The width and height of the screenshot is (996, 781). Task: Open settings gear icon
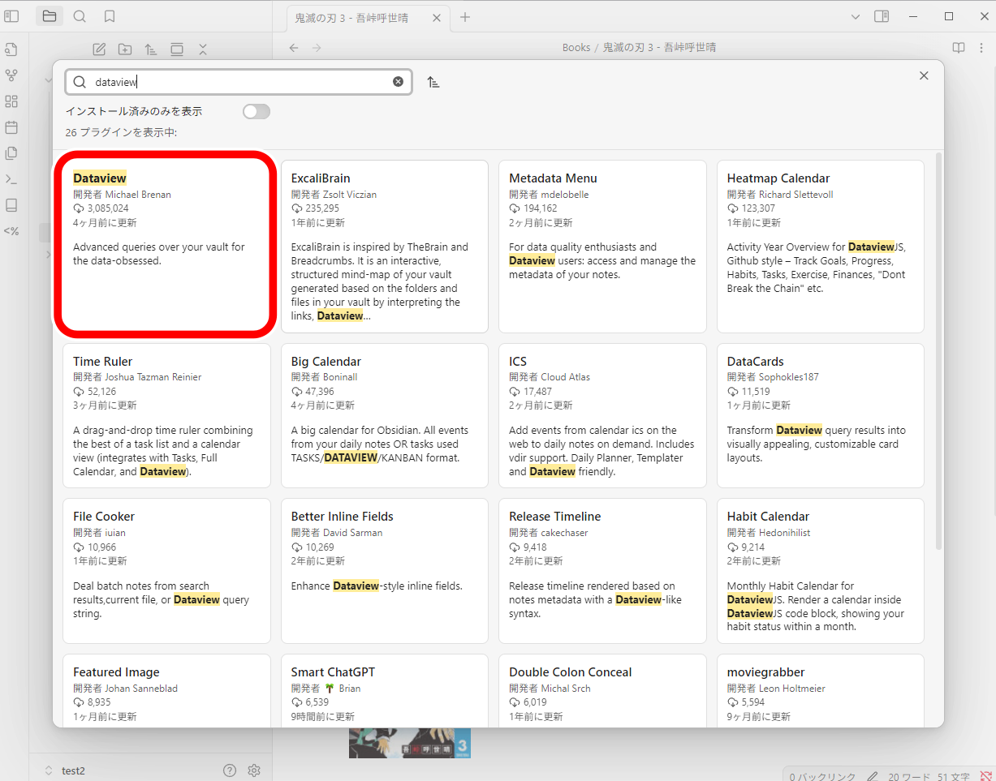click(254, 770)
